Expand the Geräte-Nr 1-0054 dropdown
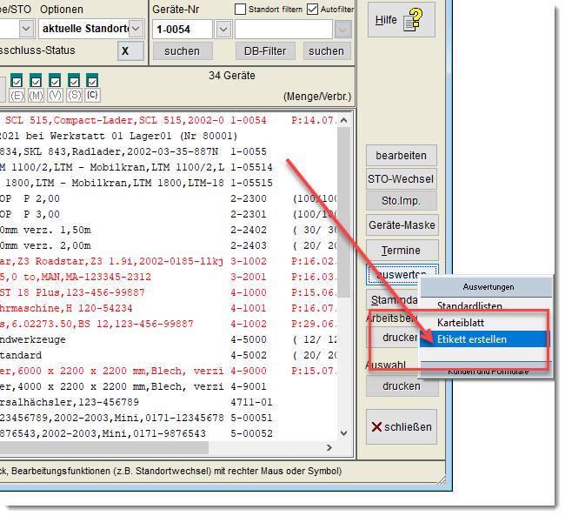565x516 pixels. point(223,29)
